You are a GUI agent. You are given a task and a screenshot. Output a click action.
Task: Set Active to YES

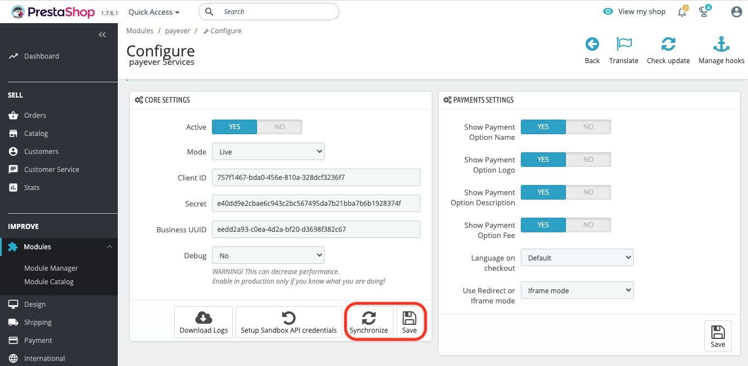(234, 127)
